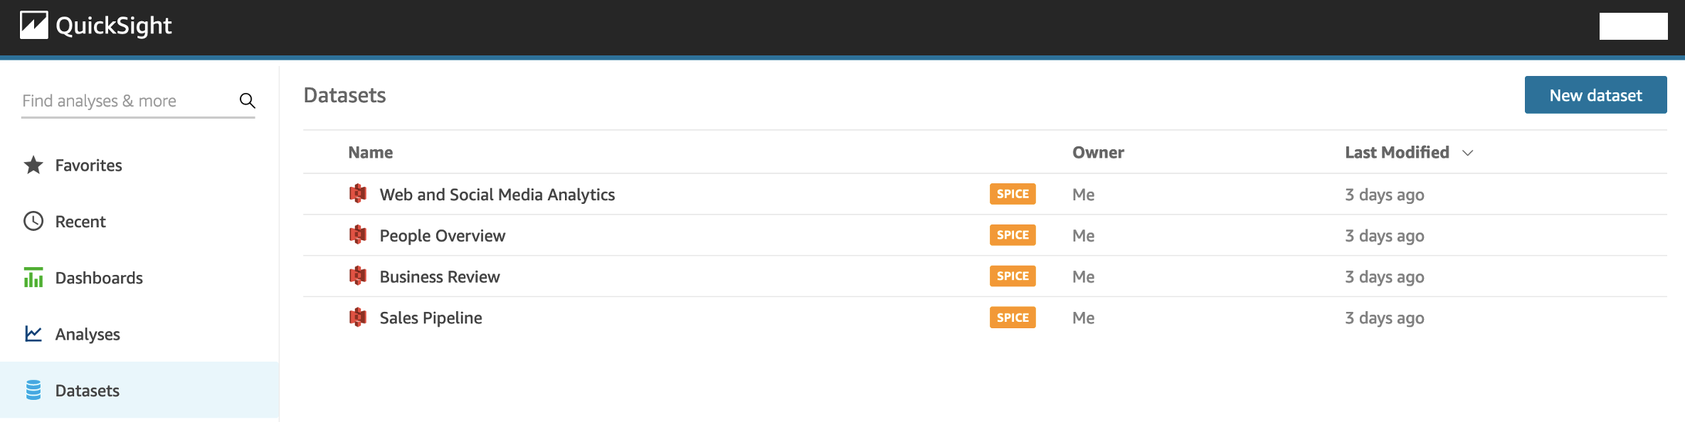
Task: Sort datasets by the Name column
Action: tap(370, 153)
